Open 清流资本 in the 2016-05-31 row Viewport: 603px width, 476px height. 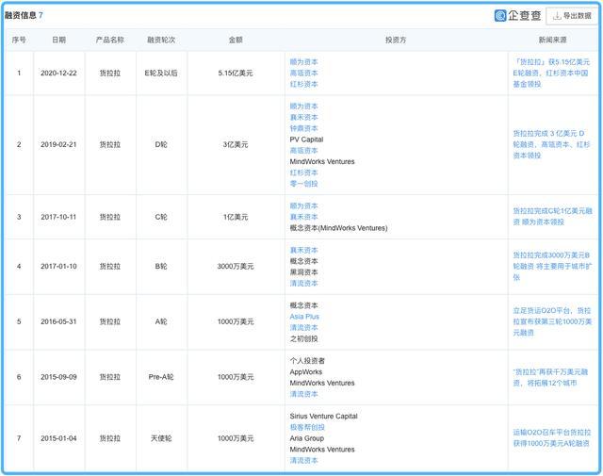[303, 328]
